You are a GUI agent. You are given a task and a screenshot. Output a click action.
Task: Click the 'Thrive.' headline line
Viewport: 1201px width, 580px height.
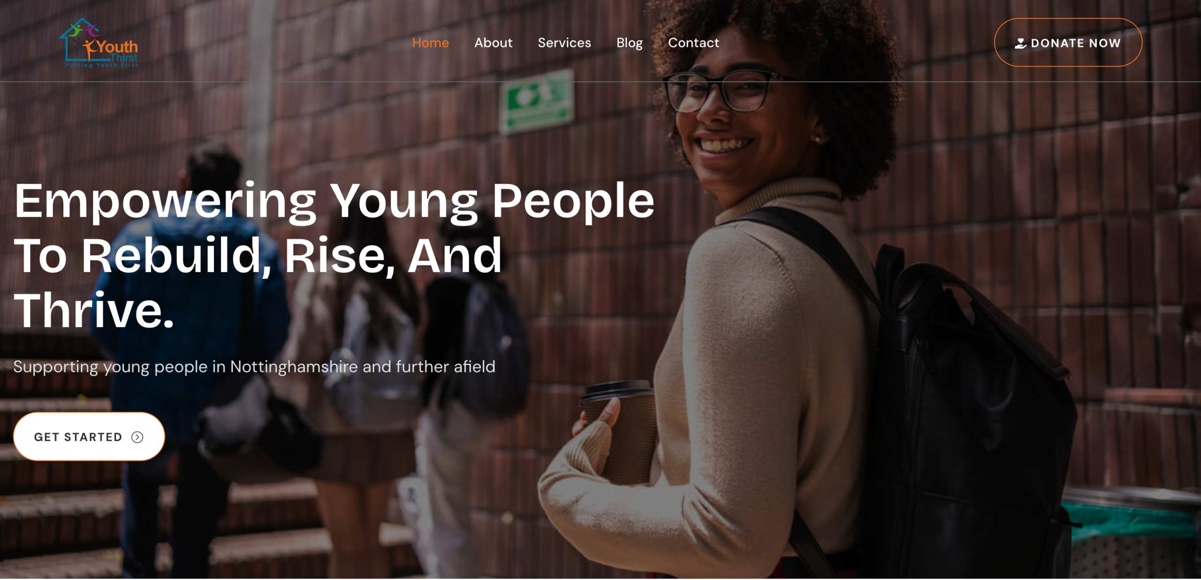coord(94,310)
